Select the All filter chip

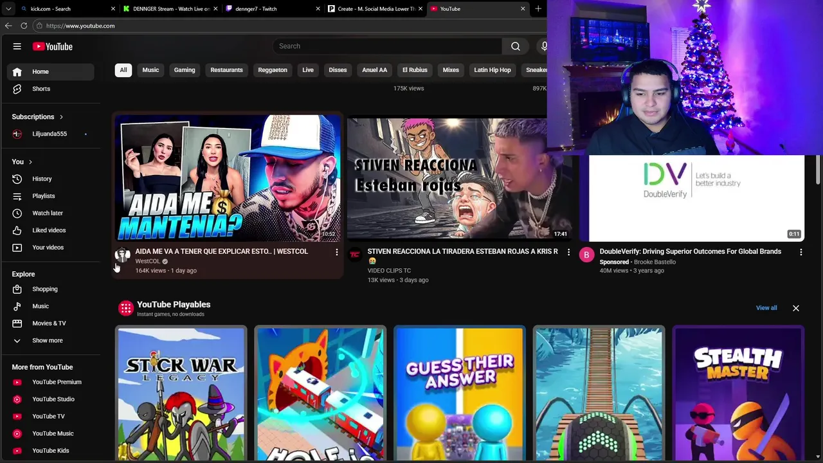coord(123,70)
